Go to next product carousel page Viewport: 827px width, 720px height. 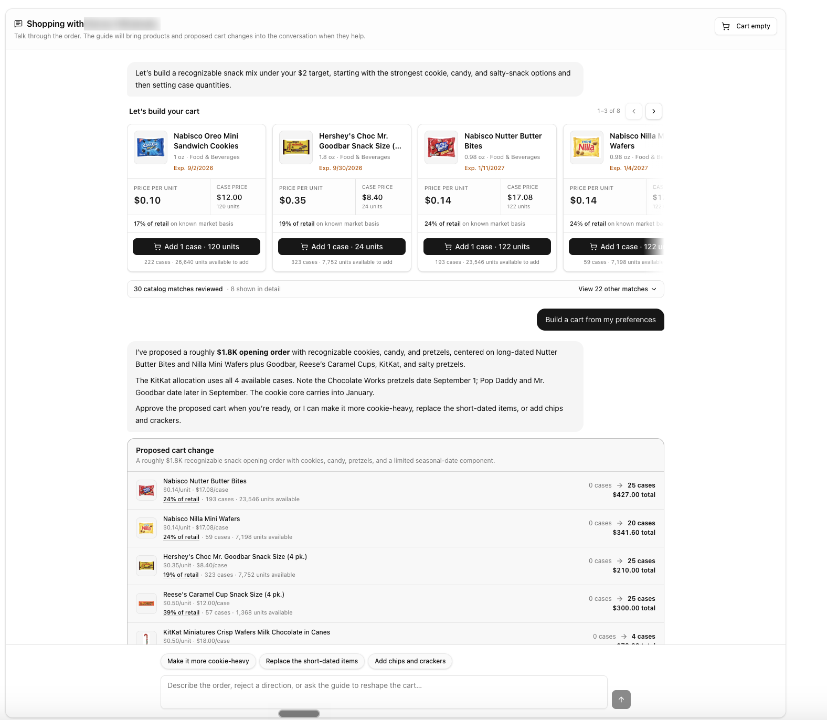tap(654, 111)
